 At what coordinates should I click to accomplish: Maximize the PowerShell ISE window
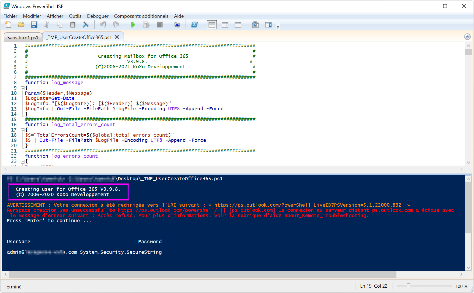click(x=445, y=6)
